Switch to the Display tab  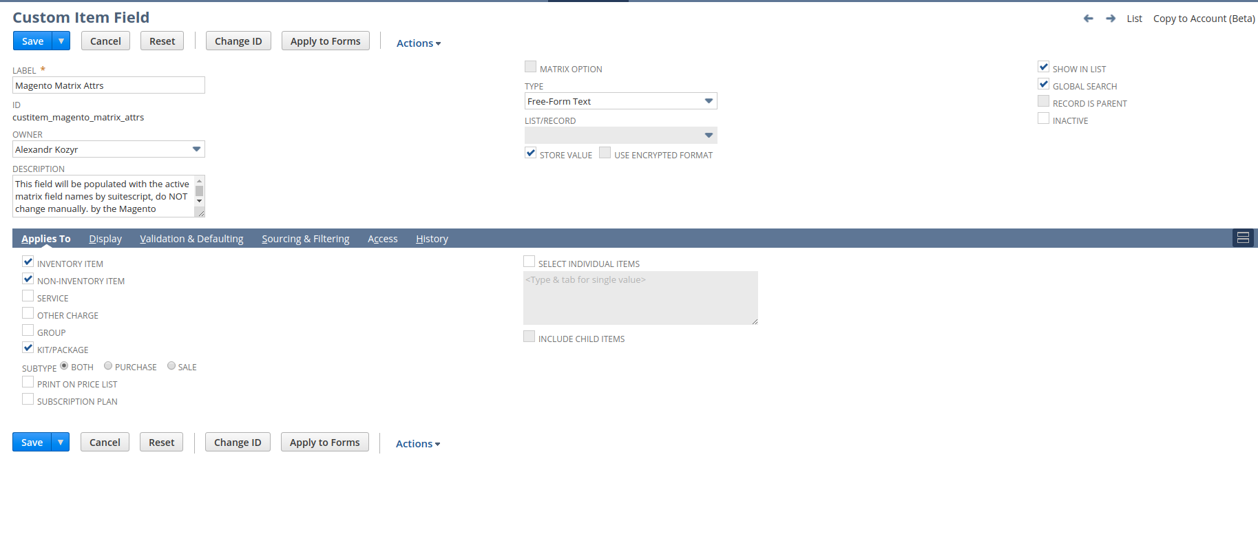click(105, 239)
